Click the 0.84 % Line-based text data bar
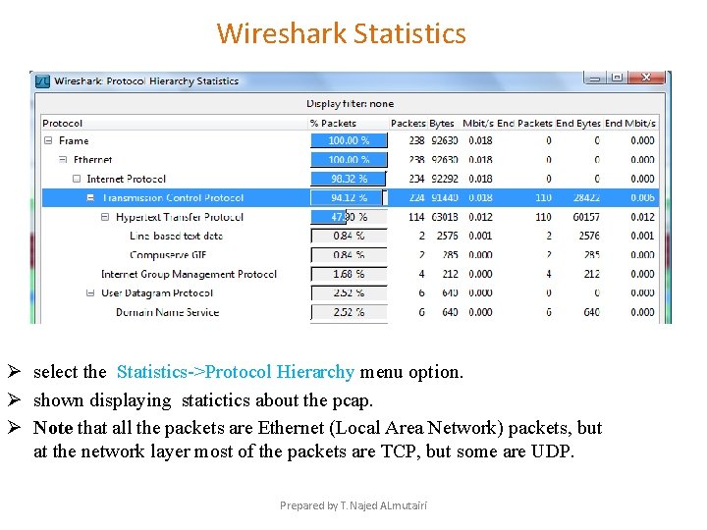707x530 pixels. coord(349,237)
